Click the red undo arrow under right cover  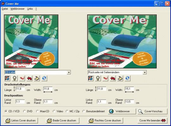pos(113,78)
